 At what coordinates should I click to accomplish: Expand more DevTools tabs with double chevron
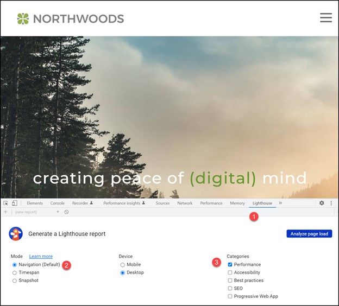tap(280, 203)
